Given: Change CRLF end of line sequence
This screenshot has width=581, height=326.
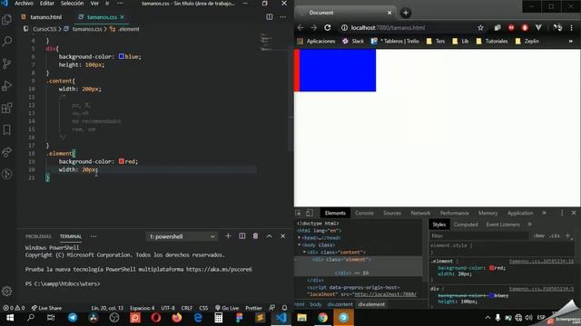Looking at the screenshot, I should tap(187, 308).
